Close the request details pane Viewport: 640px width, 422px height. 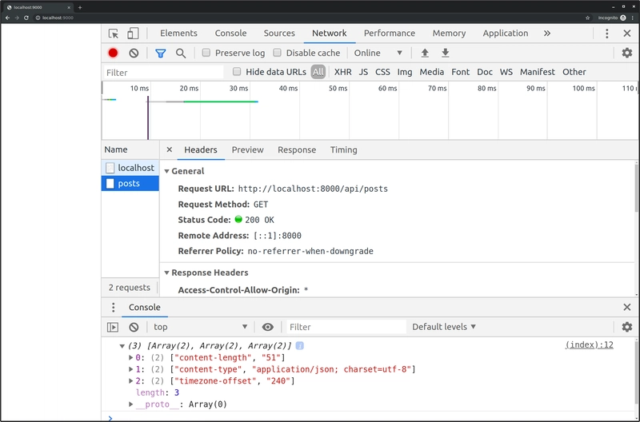pos(170,149)
